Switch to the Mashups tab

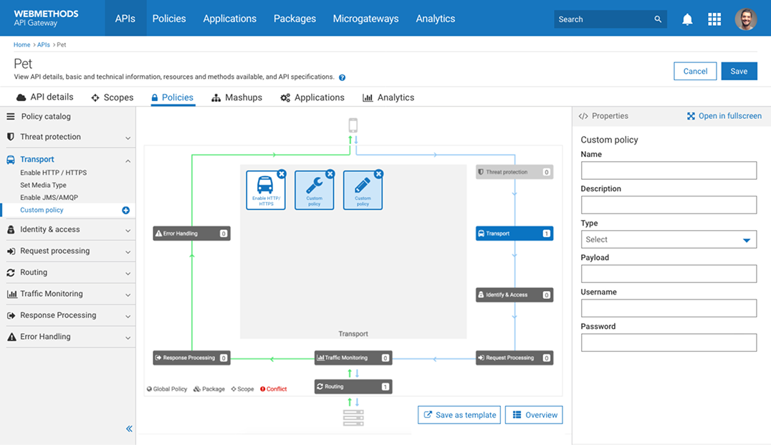(236, 97)
